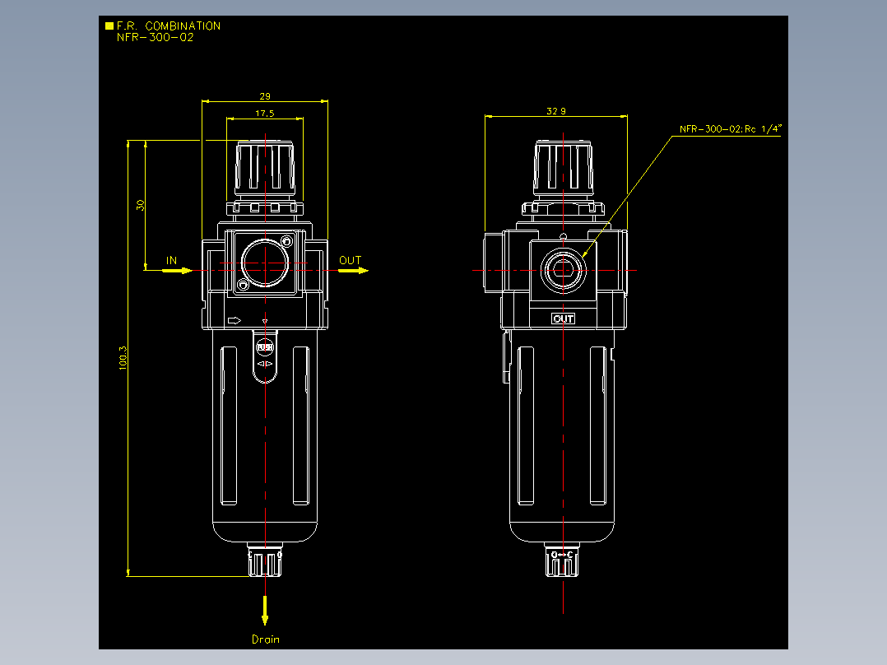Click the PUSH button on the bowl
The height and width of the screenshot is (665, 887).
click(x=265, y=347)
